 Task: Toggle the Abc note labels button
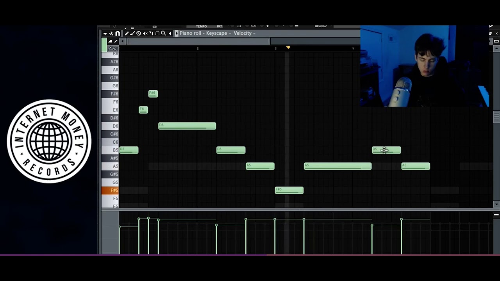[x=113, y=49]
